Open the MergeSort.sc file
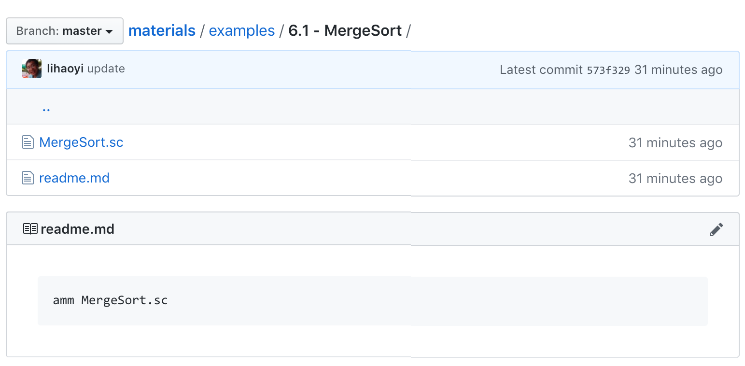Image resolution: width=745 pixels, height=366 pixels. coord(81,142)
